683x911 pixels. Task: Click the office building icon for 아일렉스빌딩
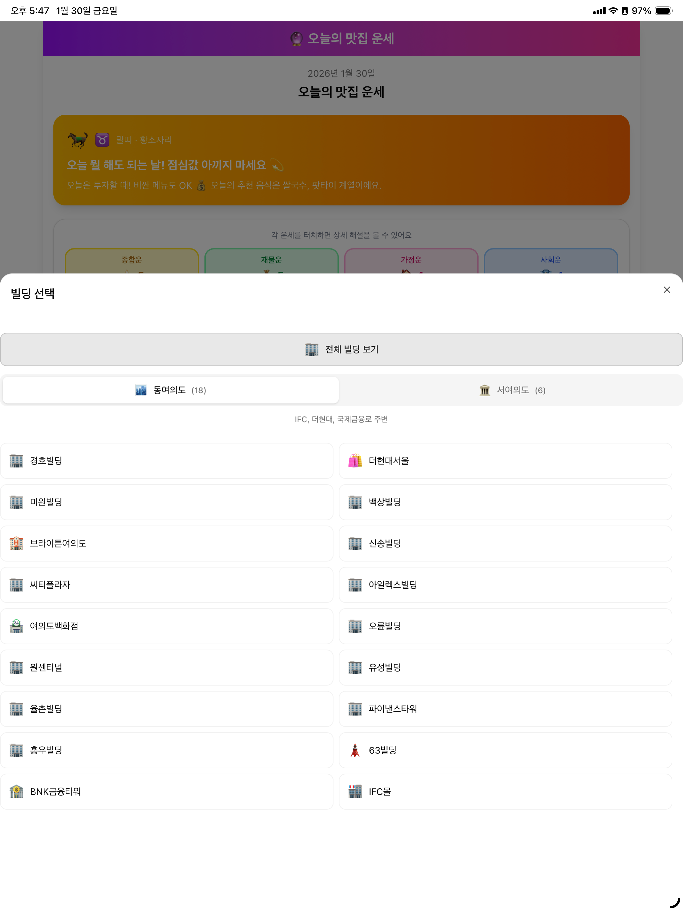pyautogui.click(x=355, y=585)
